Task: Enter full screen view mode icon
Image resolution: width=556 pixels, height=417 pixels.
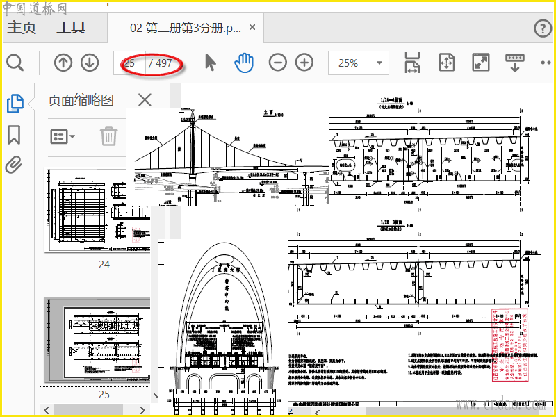Action: point(481,63)
